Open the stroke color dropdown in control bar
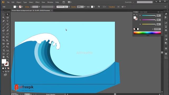Image resolution: width=169 pixels, height=95 pixels. coord(22,7)
